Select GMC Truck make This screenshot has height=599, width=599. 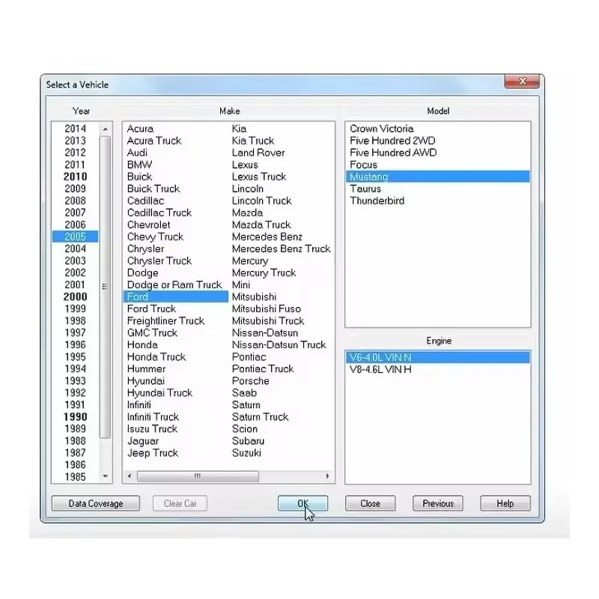[x=152, y=332]
